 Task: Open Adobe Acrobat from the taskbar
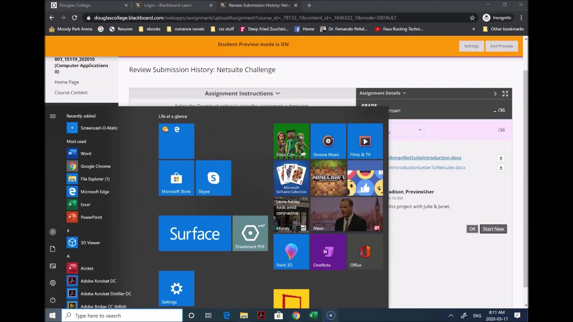(x=261, y=315)
